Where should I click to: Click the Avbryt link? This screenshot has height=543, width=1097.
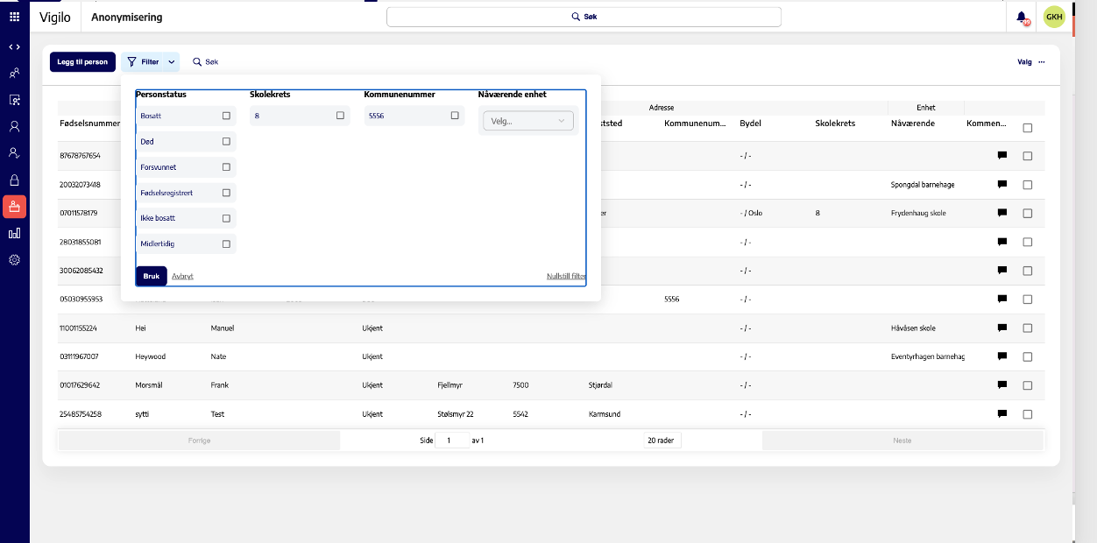182,276
